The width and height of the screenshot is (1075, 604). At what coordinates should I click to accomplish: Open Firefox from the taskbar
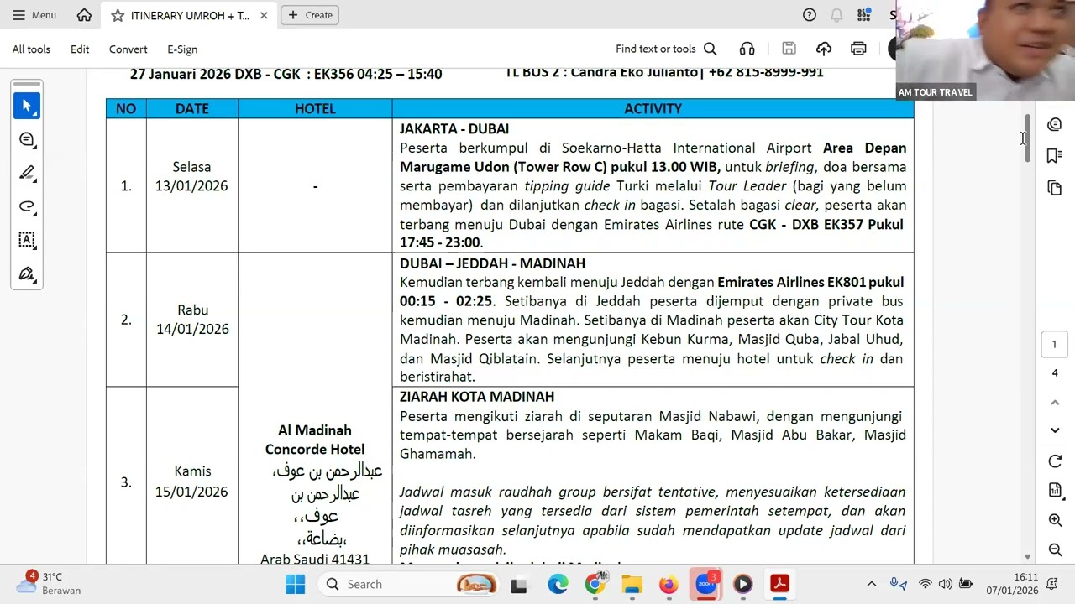click(x=669, y=584)
